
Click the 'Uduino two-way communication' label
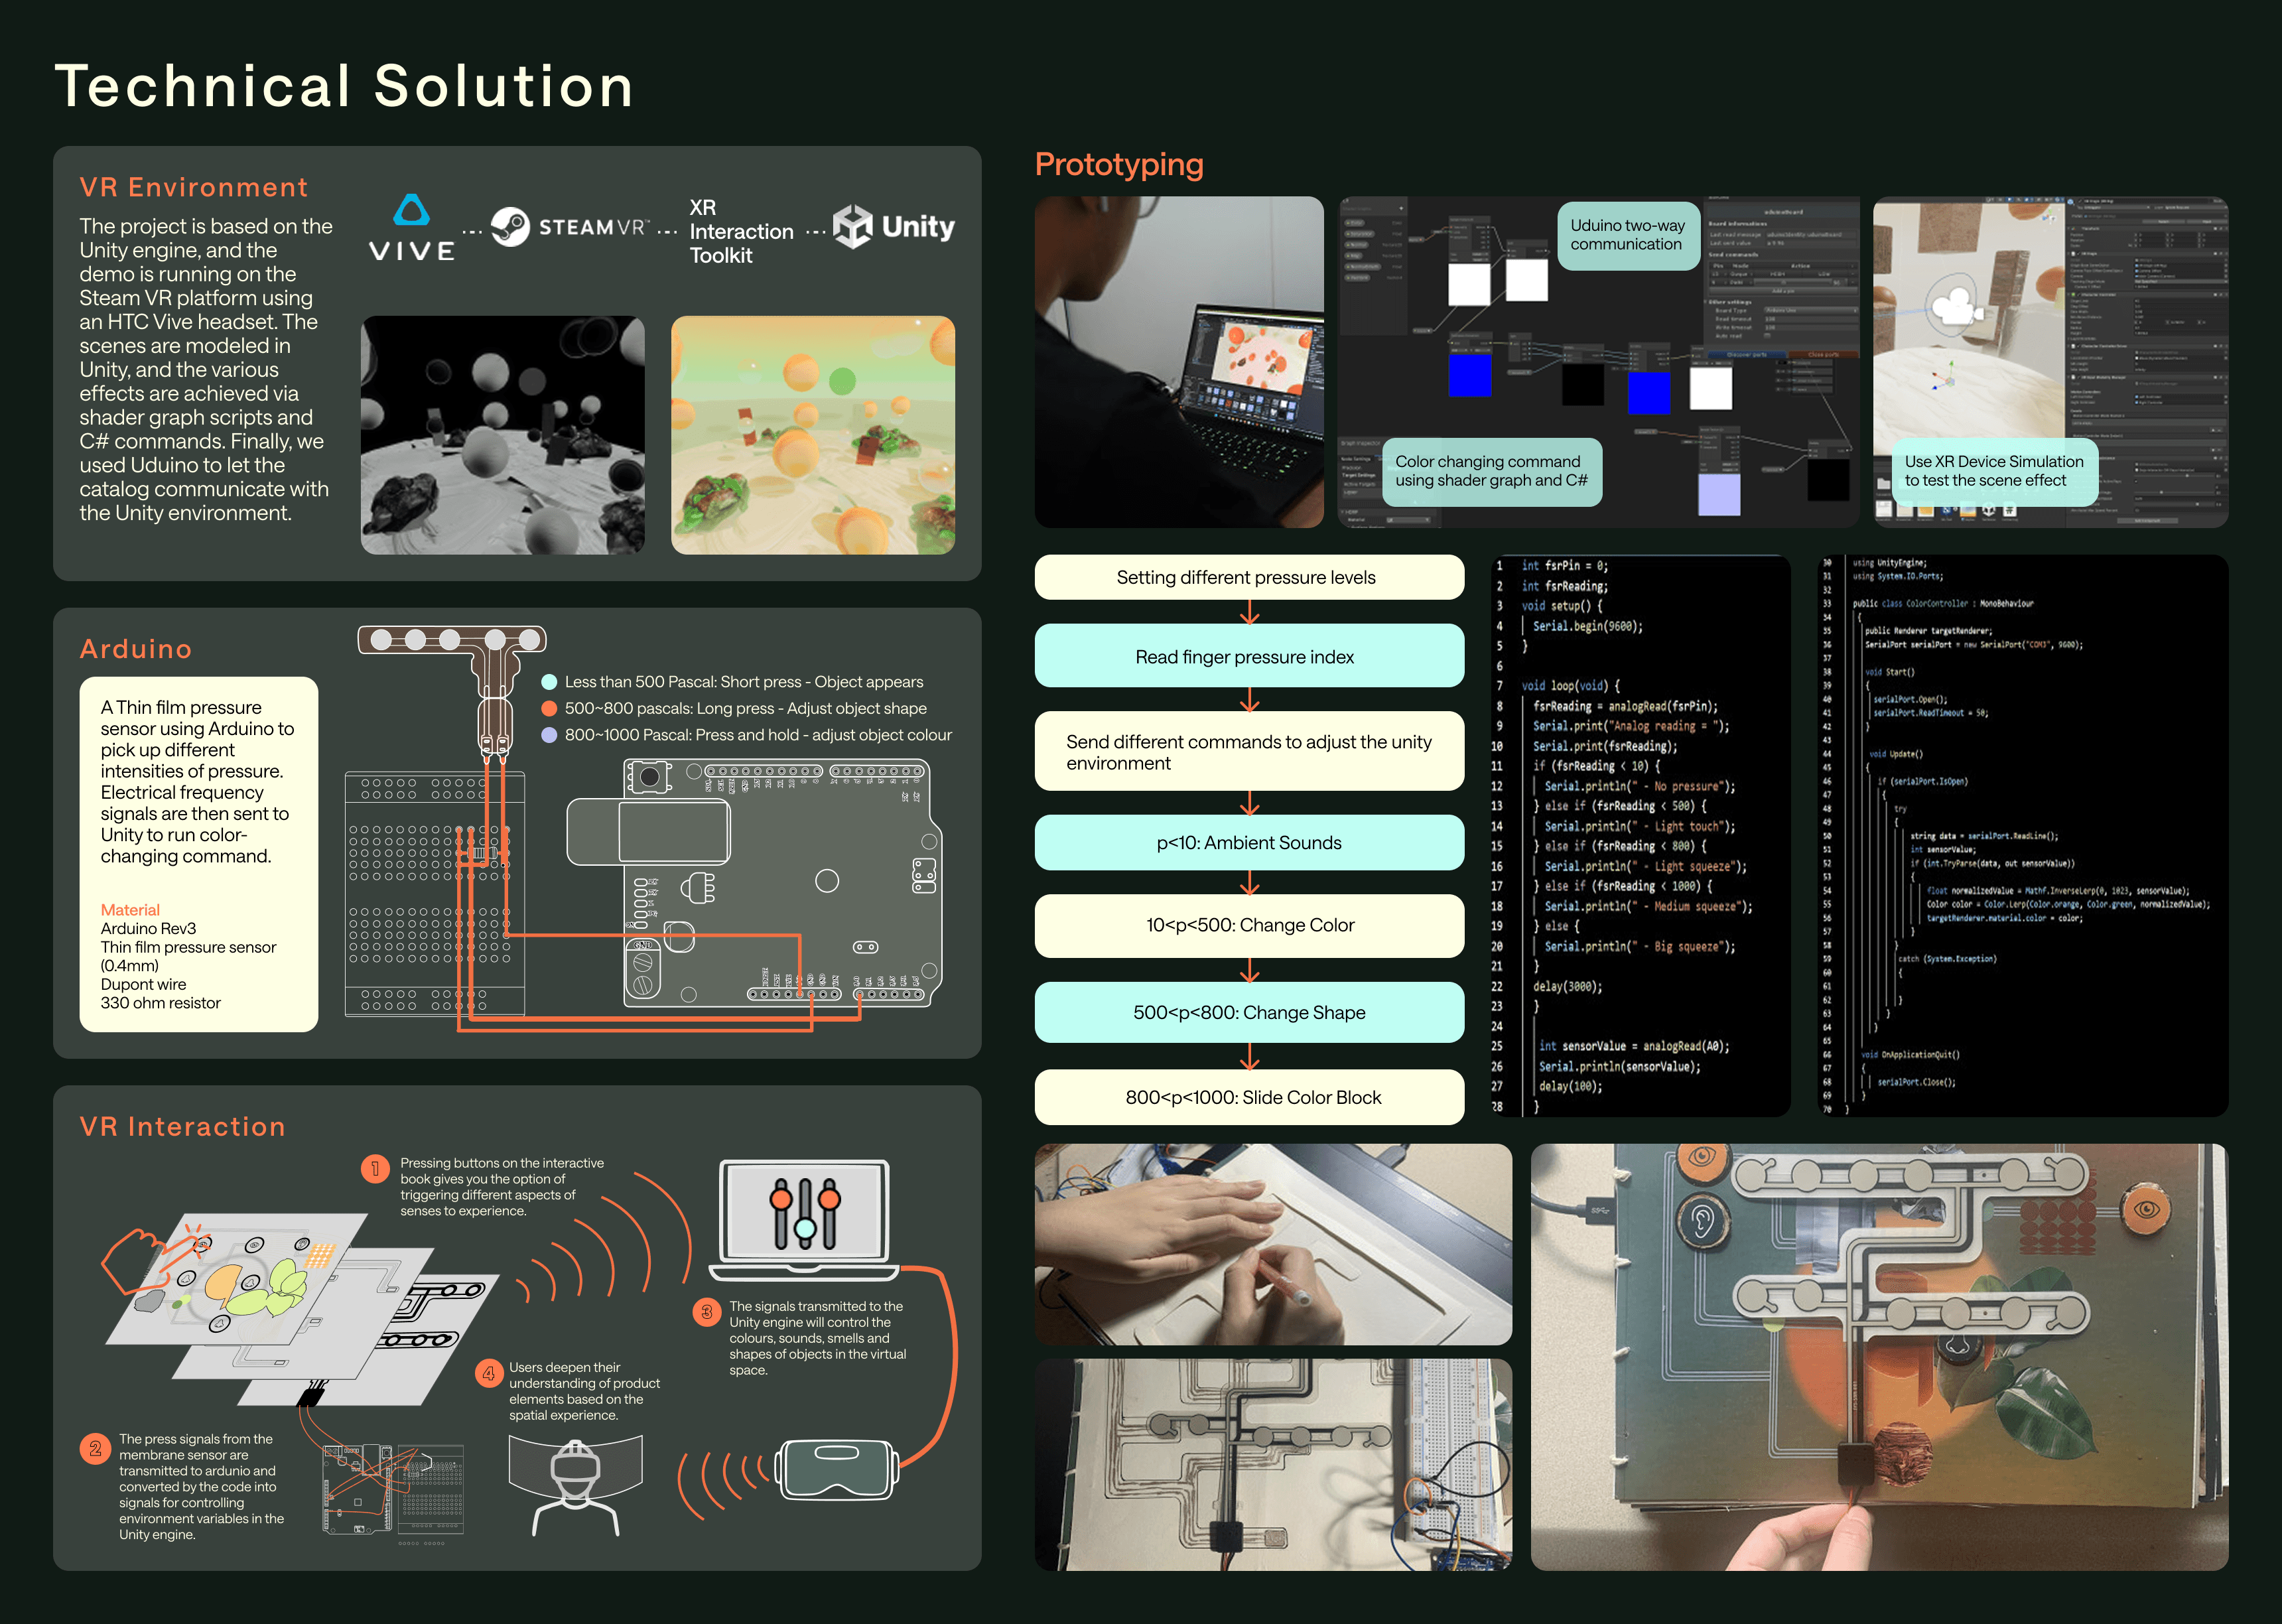pos(1627,235)
